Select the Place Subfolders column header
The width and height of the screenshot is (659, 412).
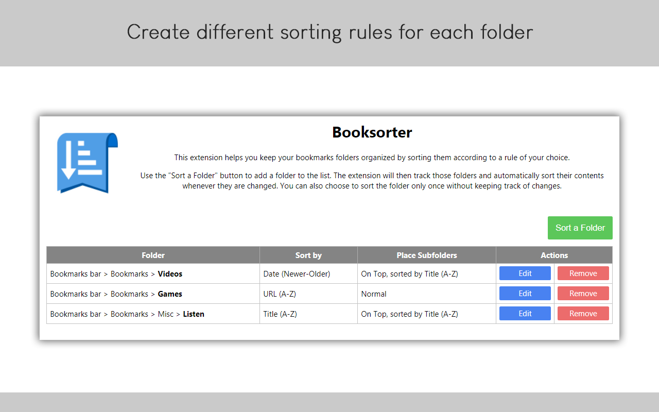(426, 255)
